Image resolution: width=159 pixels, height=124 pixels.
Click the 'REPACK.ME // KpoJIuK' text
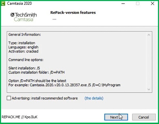pos(20,117)
